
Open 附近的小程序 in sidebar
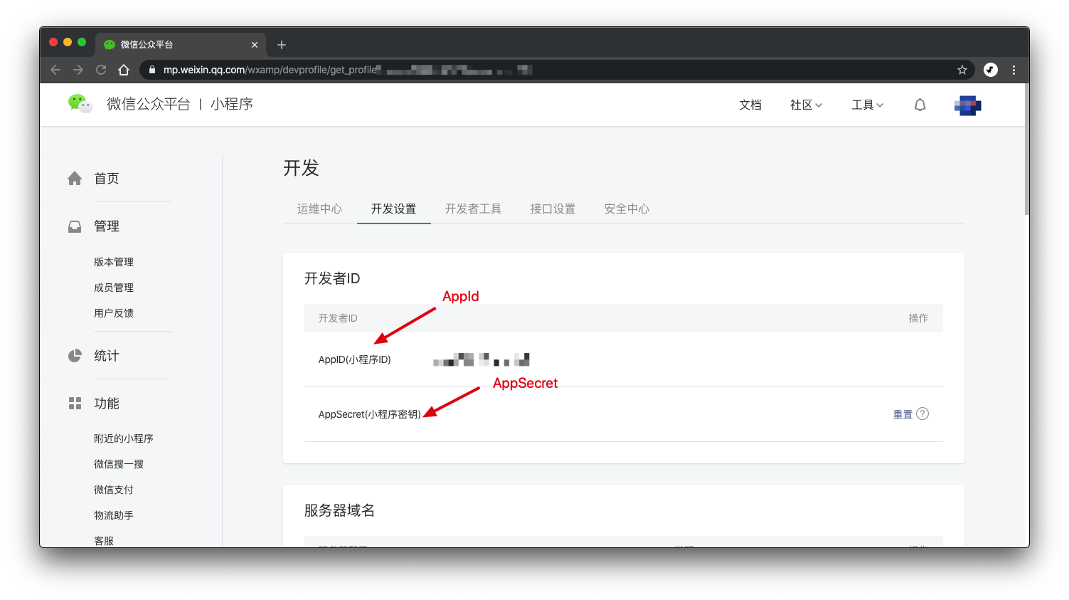tap(124, 438)
